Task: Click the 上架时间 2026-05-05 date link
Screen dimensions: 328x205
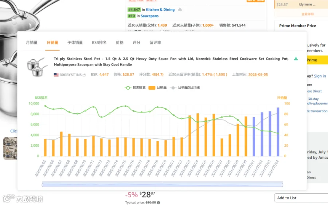Action: [258, 75]
